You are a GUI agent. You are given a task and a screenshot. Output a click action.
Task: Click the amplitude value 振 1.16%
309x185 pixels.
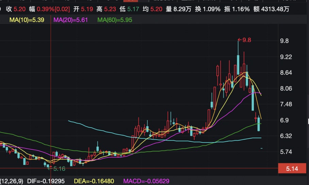237,9
